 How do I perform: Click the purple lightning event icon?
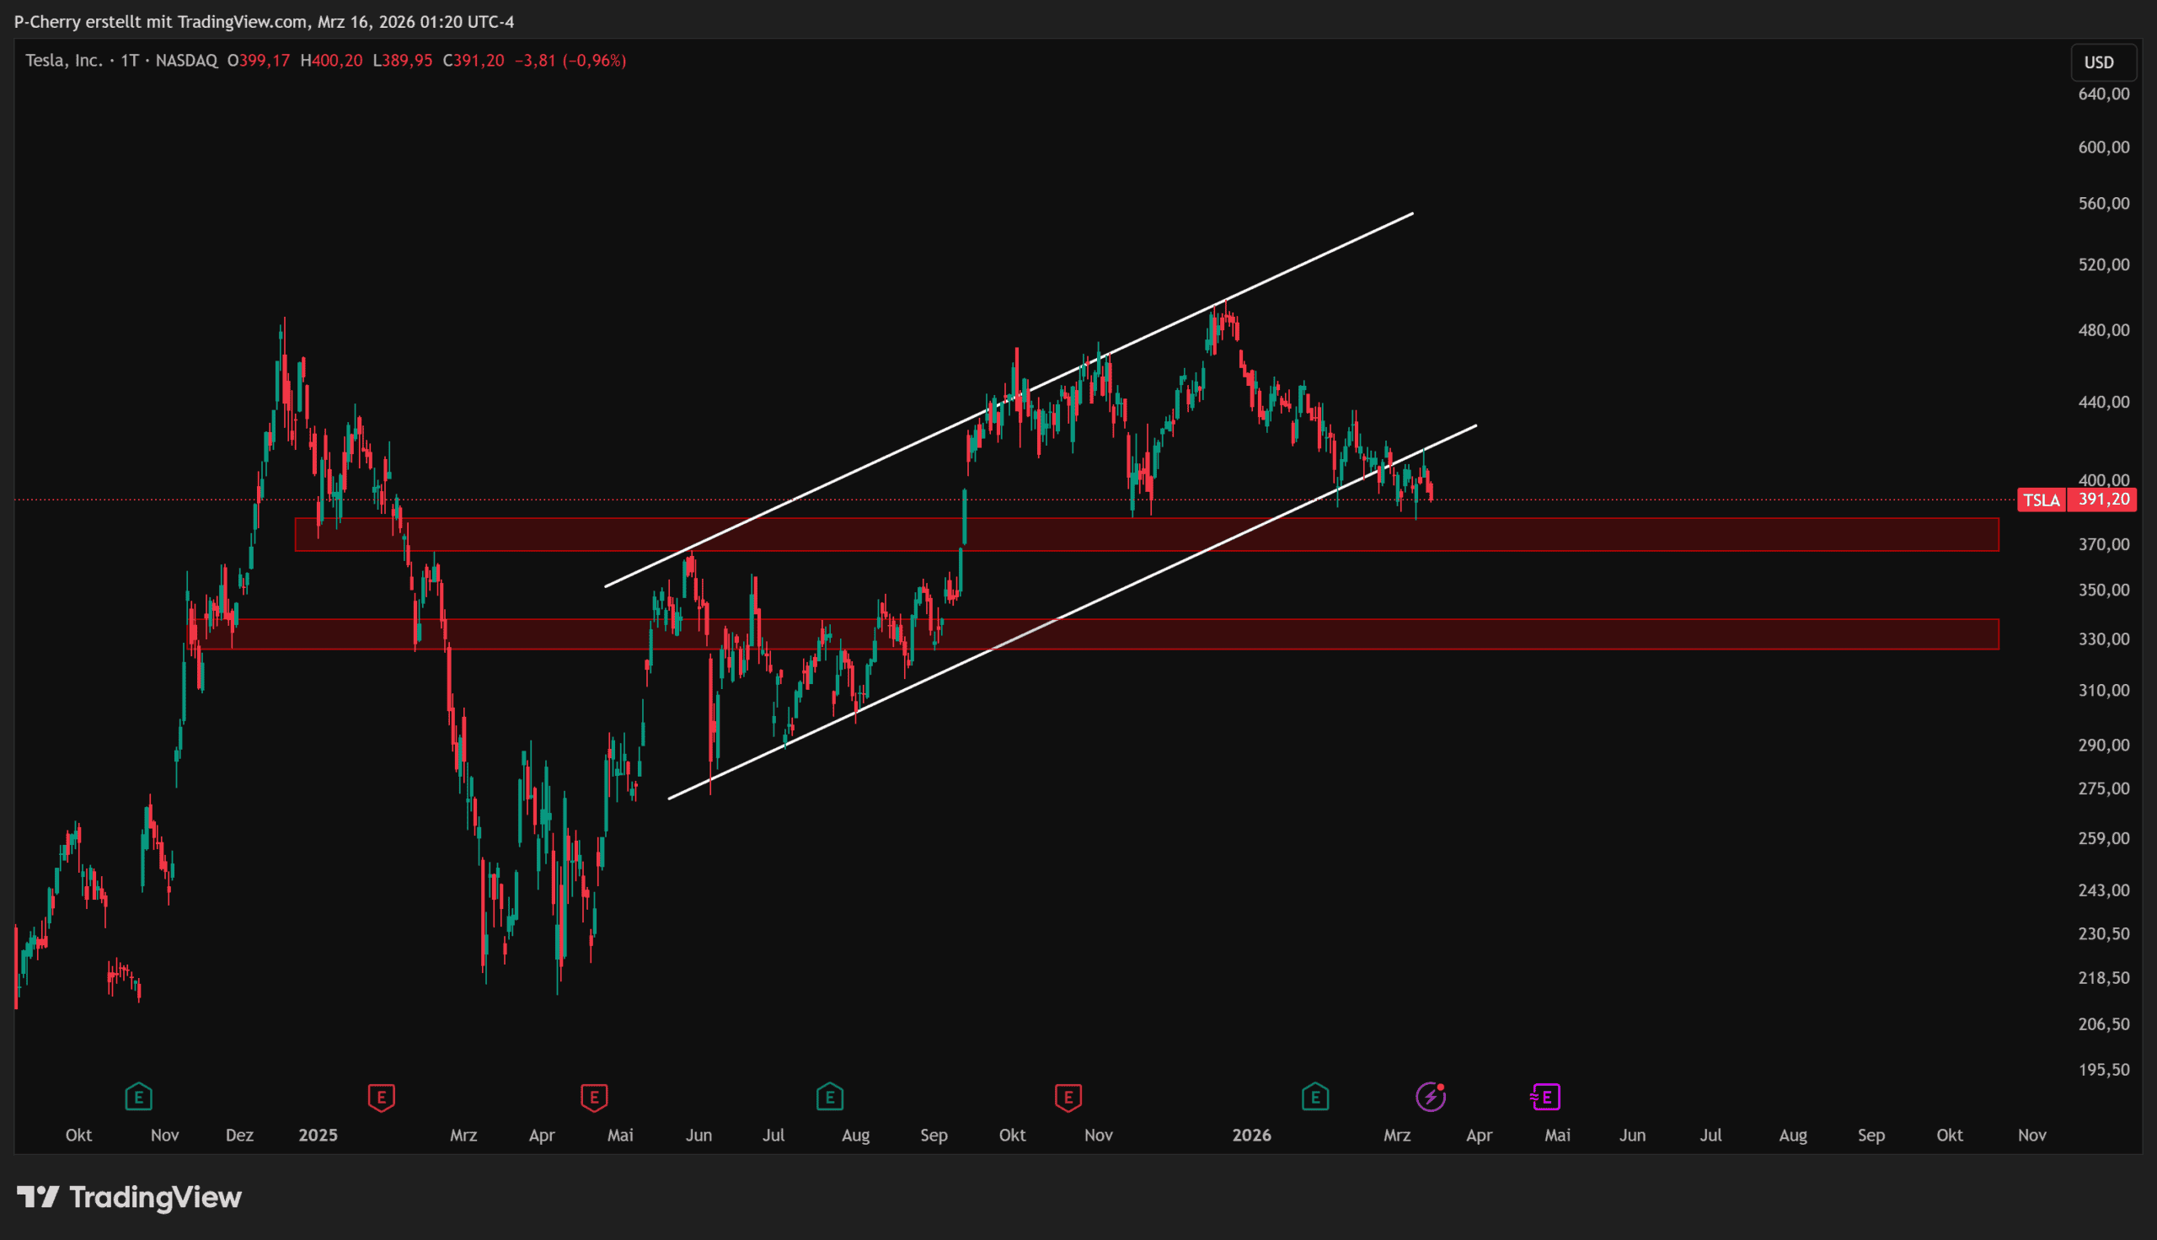point(1431,1097)
